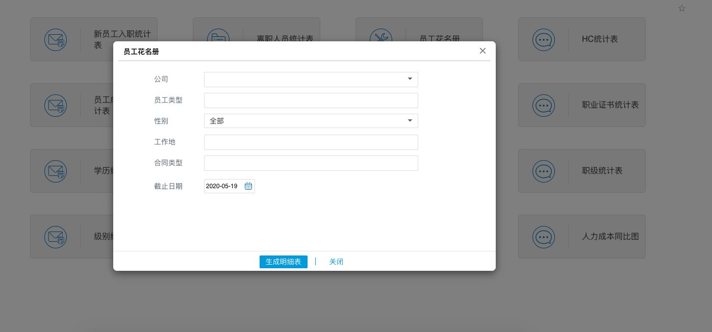Screen dimensions: 712x332
Task: Click the mail icon on 新员工入职统计表
Action: [x=56, y=39]
